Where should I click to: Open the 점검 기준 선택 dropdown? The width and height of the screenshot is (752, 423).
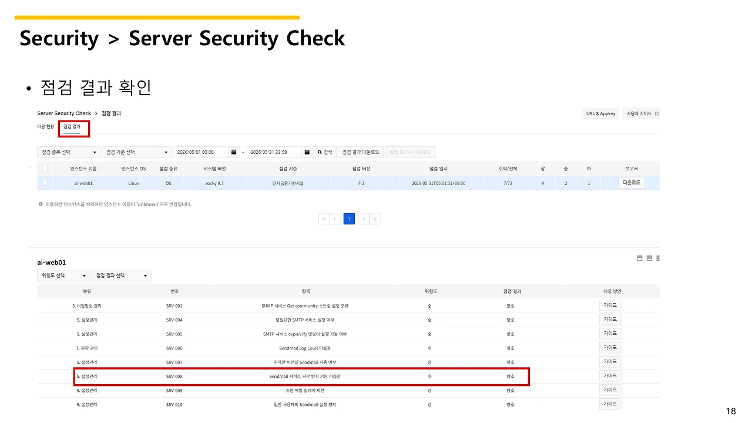137,152
